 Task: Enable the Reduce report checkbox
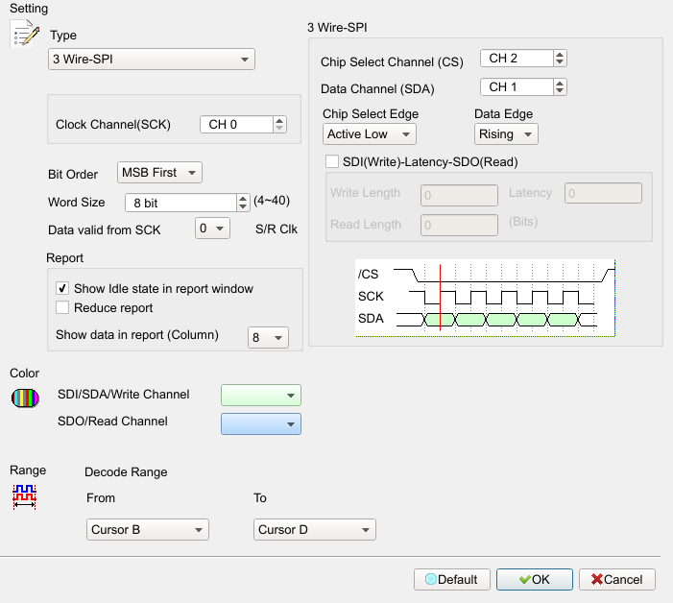pyautogui.click(x=62, y=307)
